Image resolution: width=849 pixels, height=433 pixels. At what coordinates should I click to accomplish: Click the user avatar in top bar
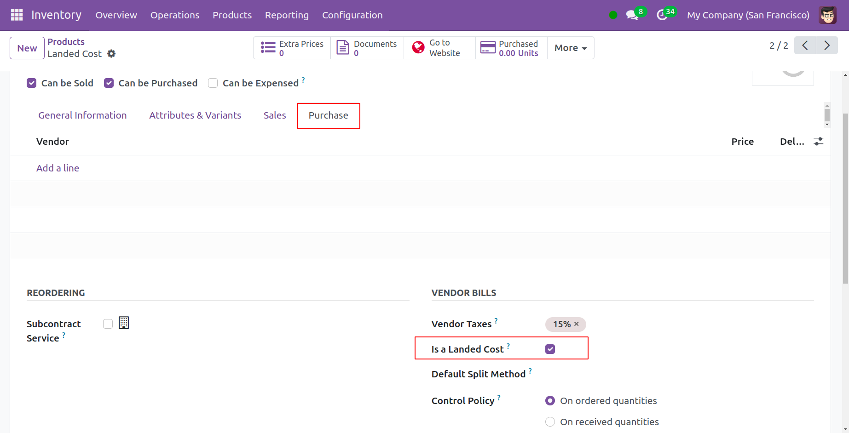[827, 15]
